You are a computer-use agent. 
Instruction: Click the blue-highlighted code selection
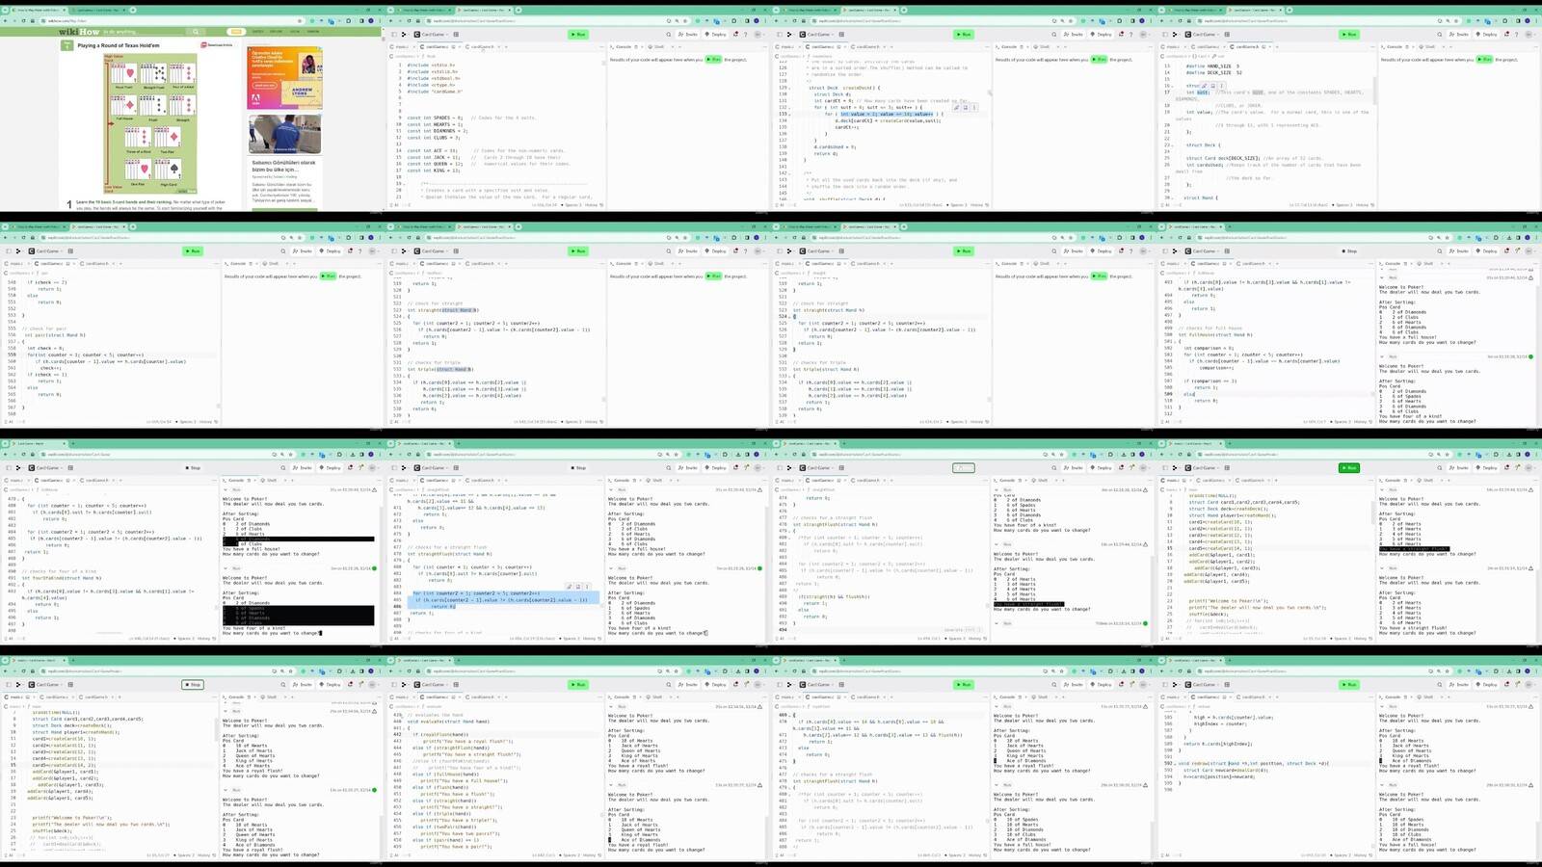point(504,598)
